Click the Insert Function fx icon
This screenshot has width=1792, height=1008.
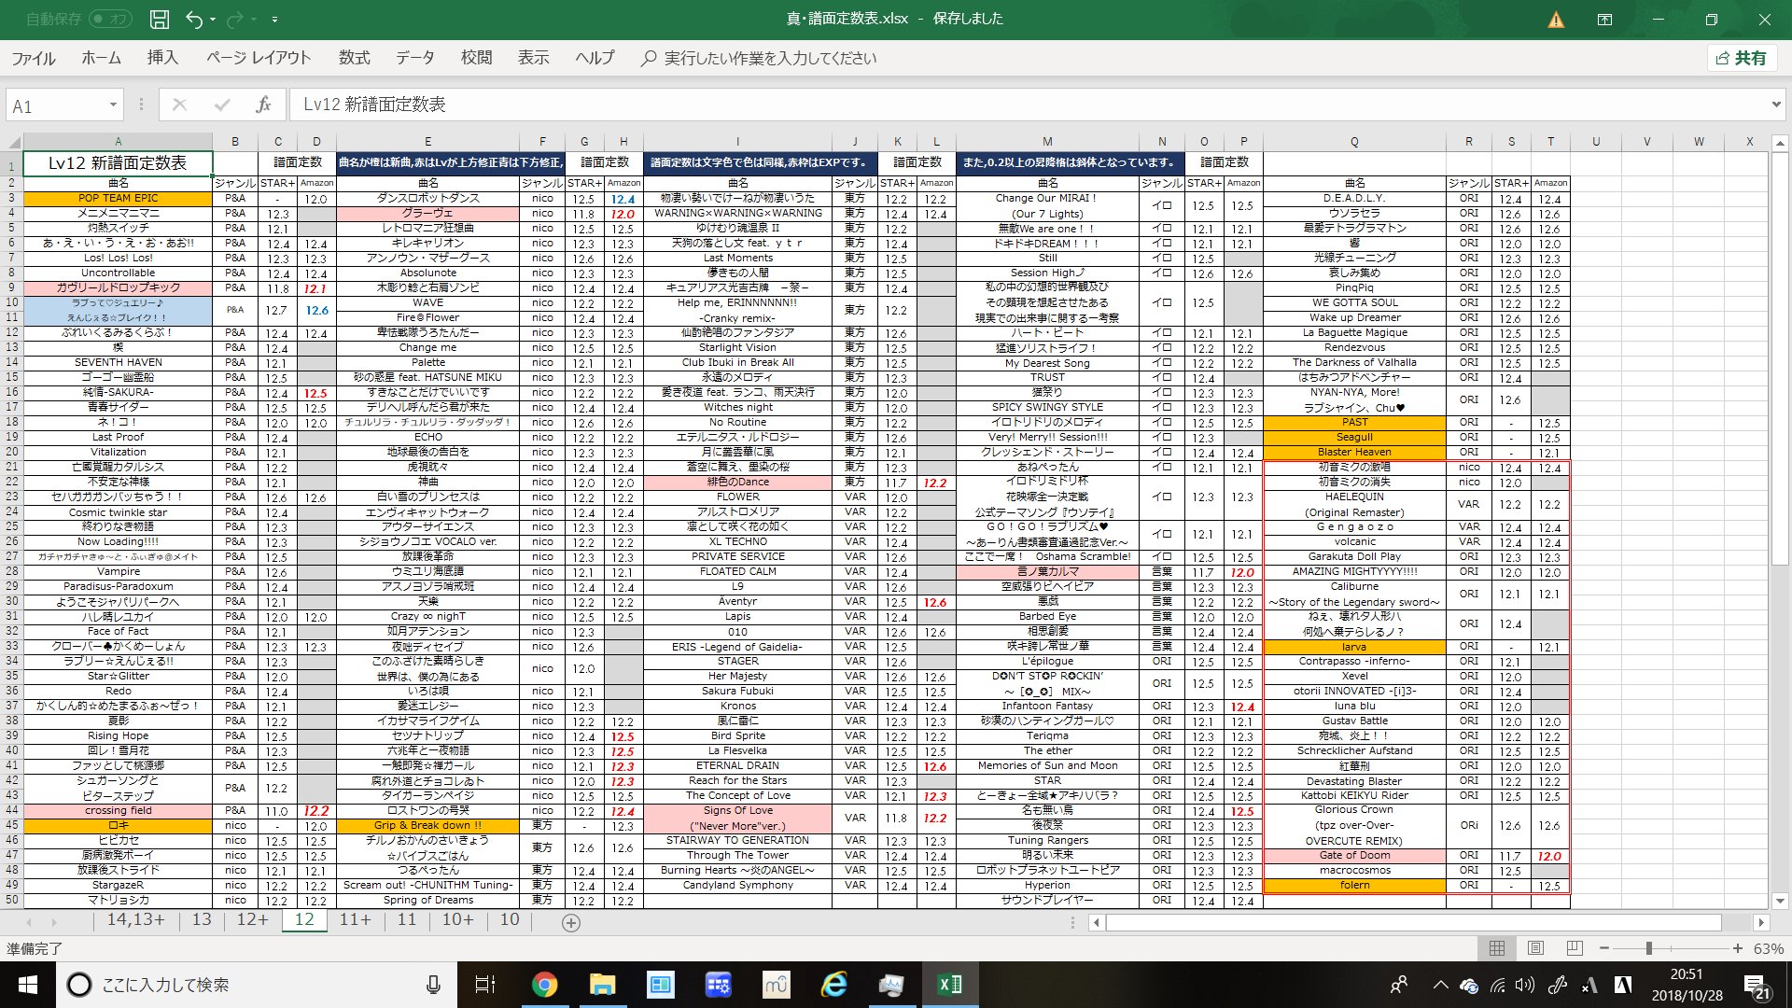(x=263, y=105)
